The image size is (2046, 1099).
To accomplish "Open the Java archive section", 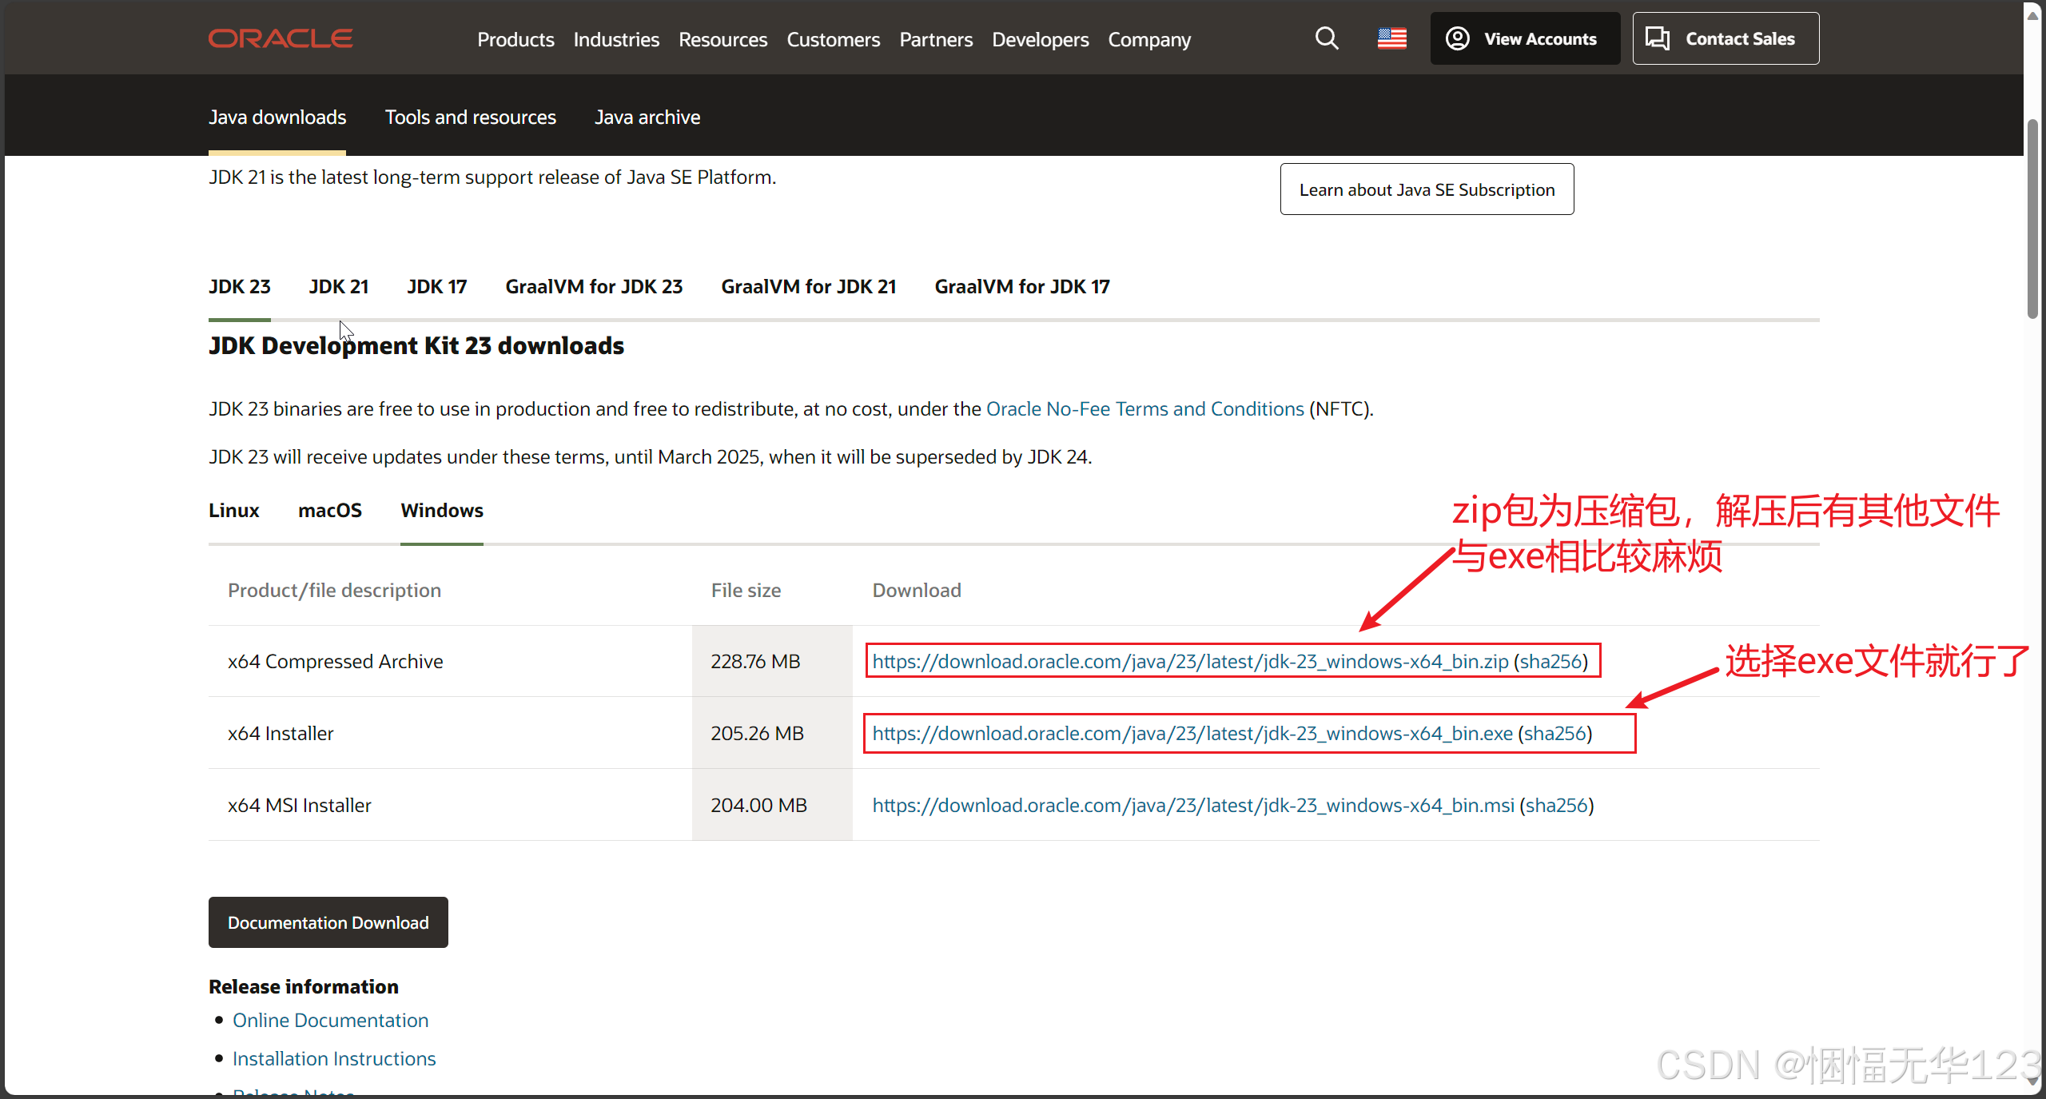I will [x=647, y=117].
